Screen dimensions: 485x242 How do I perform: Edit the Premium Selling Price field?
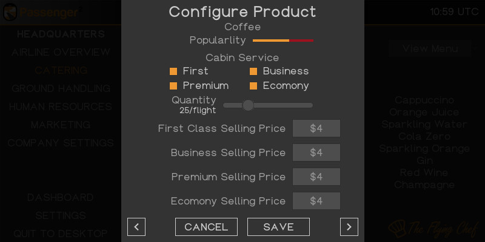(316, 177)
